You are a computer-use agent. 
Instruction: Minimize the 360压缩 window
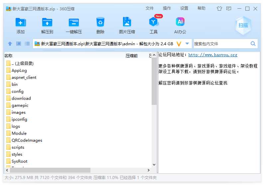[239, 8]
